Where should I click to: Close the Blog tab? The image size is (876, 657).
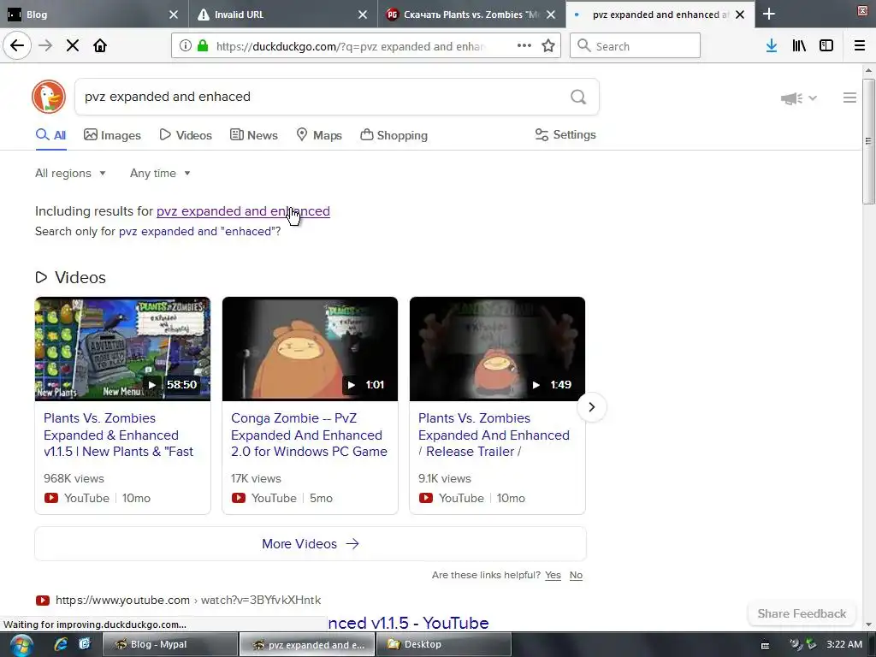point(174,15)
